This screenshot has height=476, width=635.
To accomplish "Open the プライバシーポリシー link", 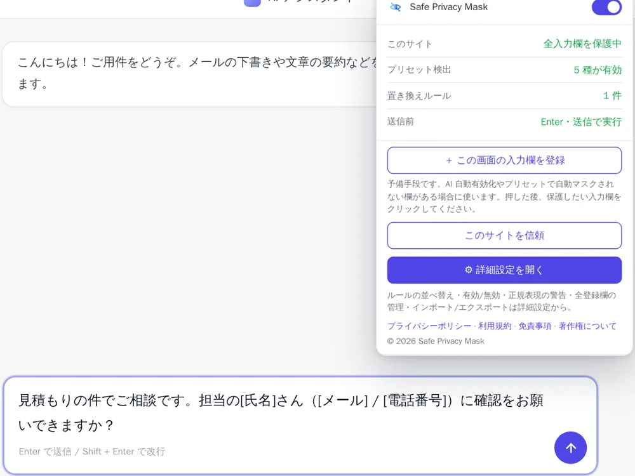I will click(429, 326).
